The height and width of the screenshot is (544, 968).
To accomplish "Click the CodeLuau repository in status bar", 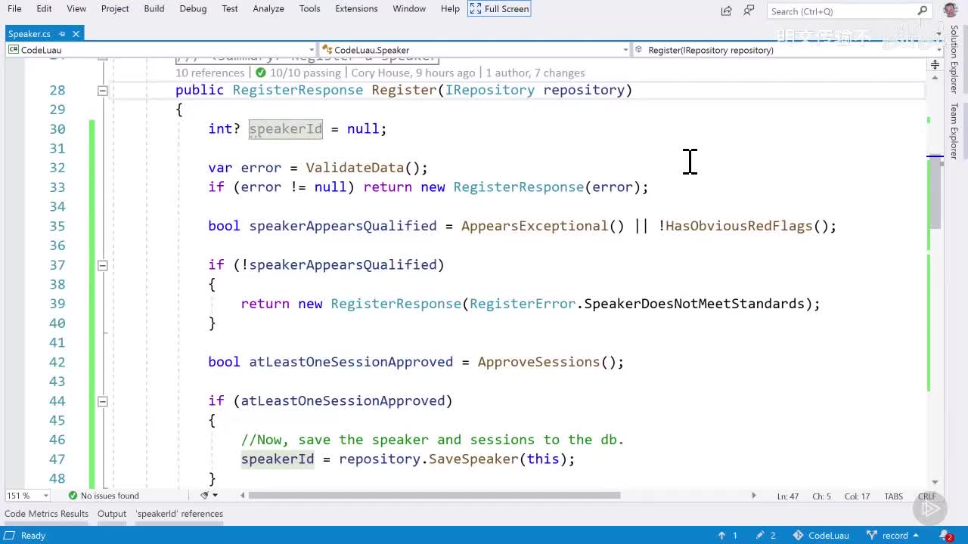I will 821,536.
